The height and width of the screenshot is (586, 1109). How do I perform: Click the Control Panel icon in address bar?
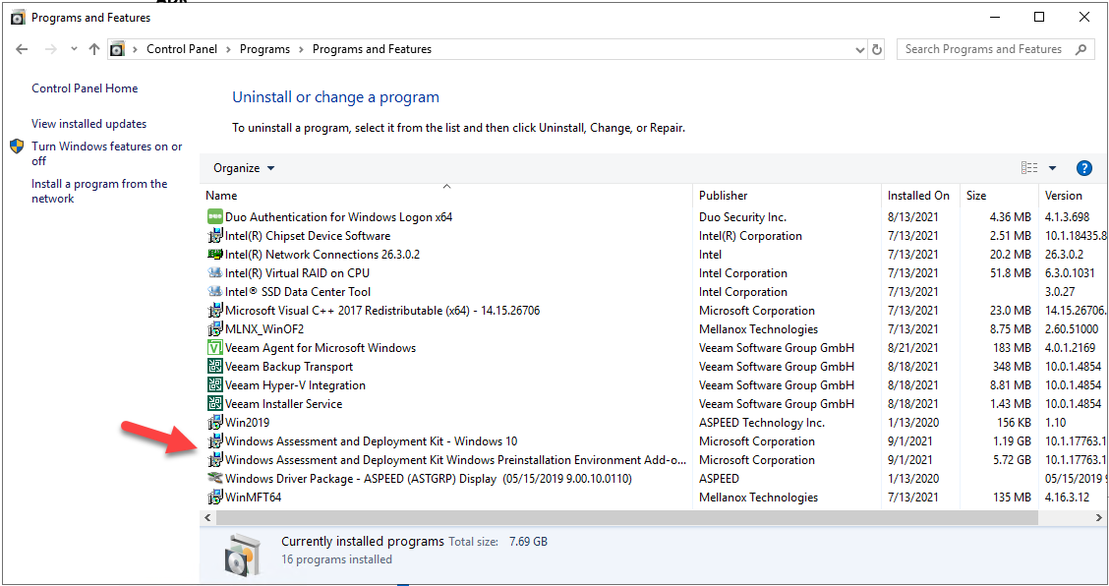point(117,49)
